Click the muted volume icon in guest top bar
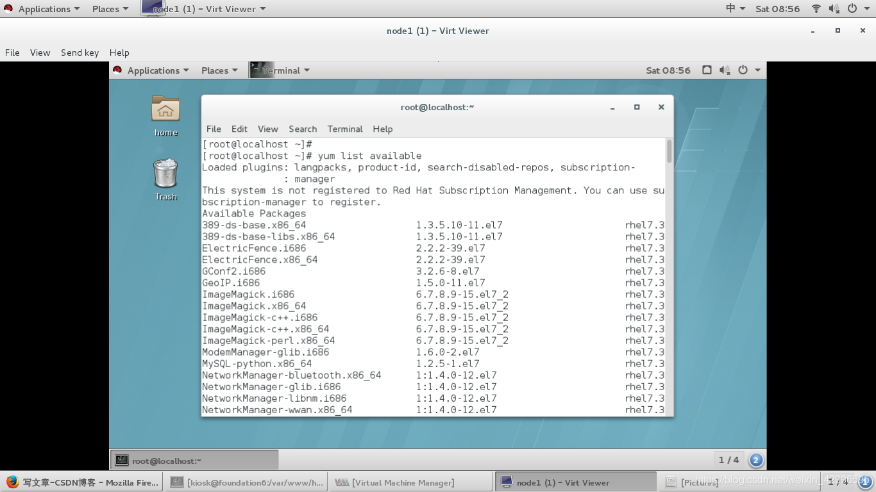This screenshot has height=492, width=876. click(725, 70)
